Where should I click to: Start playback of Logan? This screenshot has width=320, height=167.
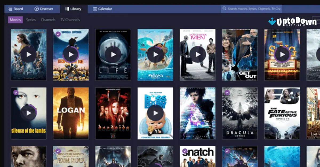pyautogui.click(x=71, y=113)
